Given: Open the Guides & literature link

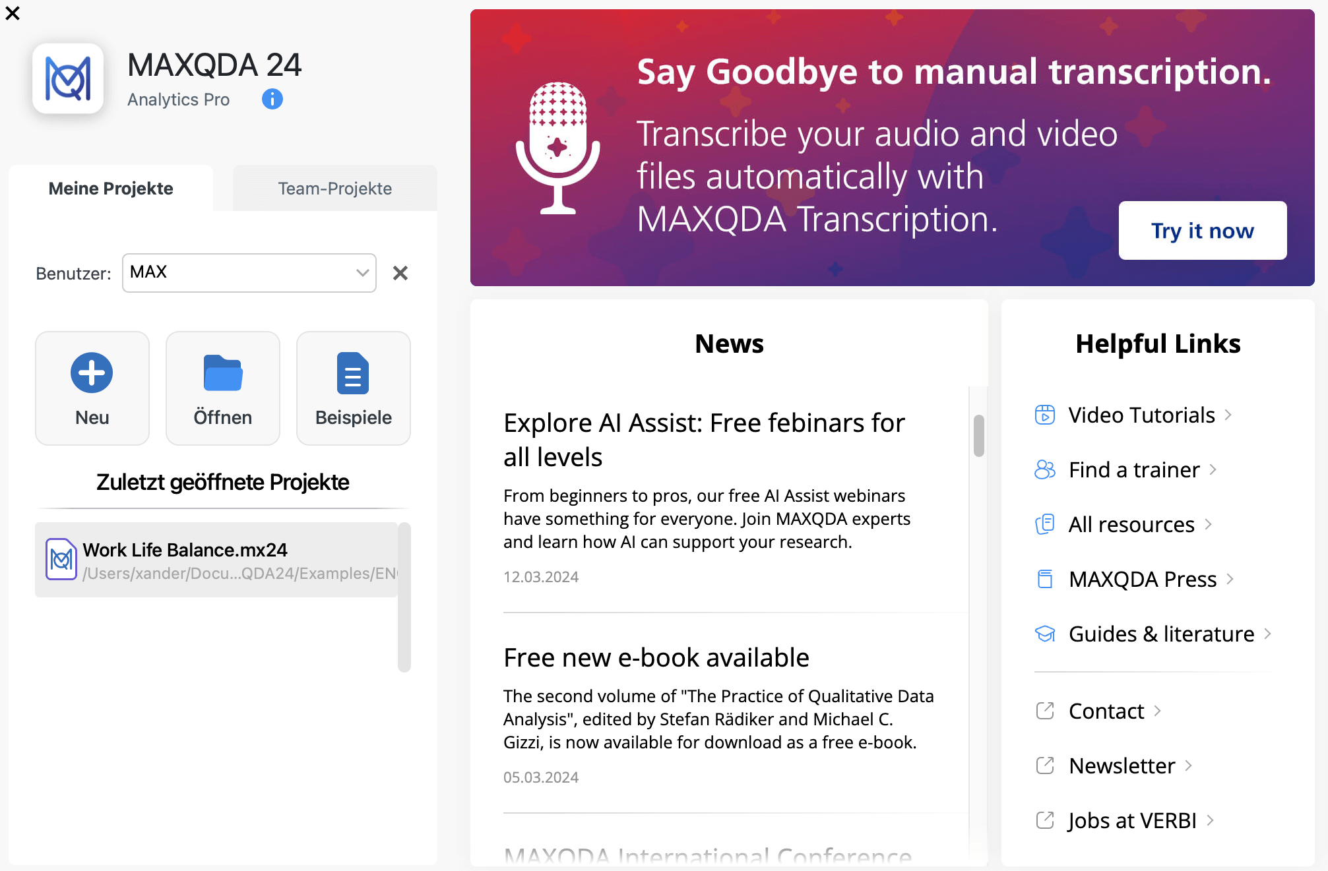Looking at the screenshot, I should tap(1162, 634).
